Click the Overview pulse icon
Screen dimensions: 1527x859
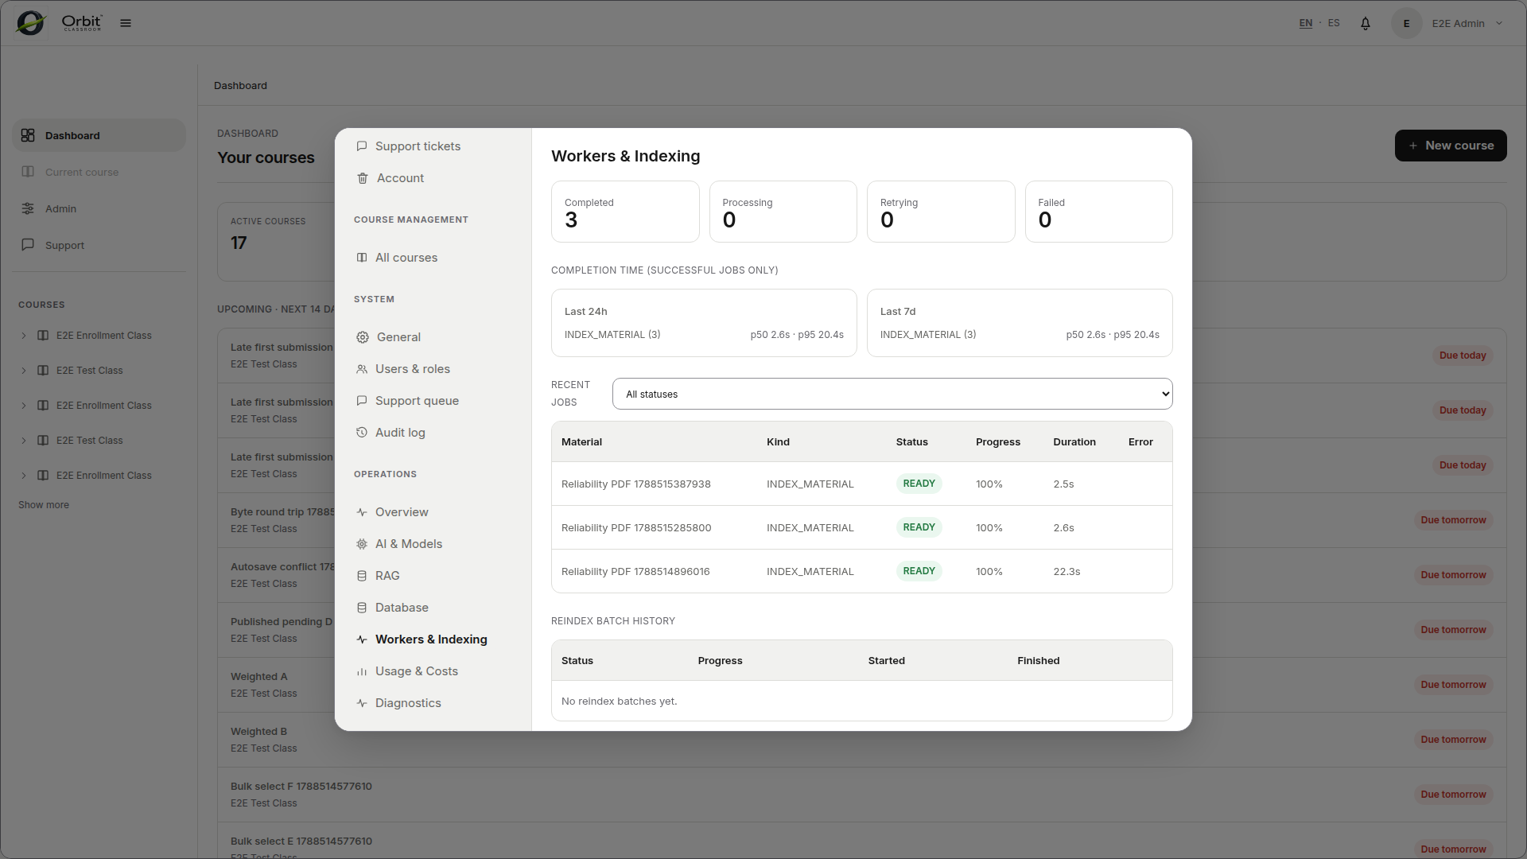click(x=362, y=512)
